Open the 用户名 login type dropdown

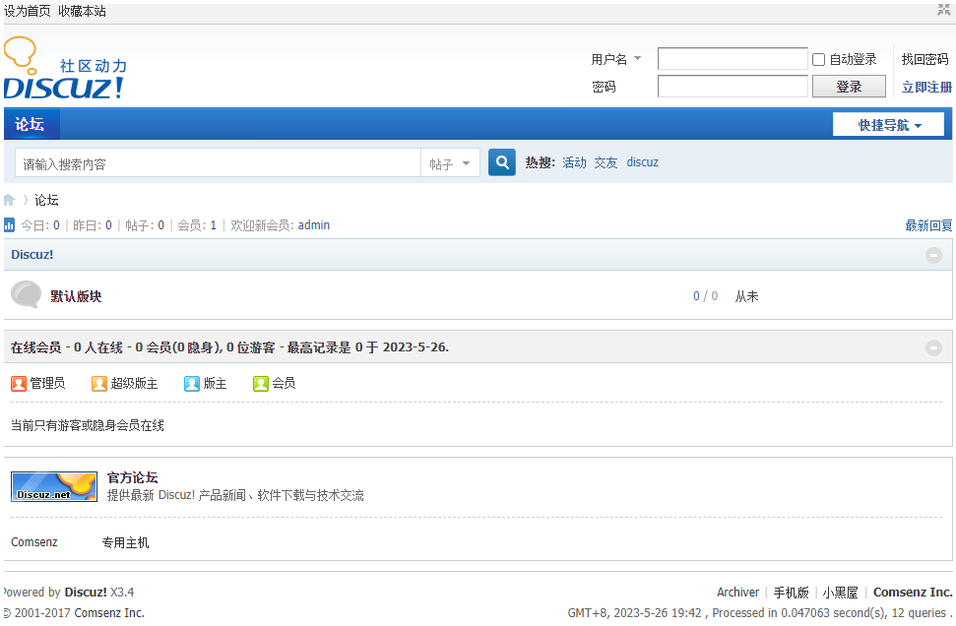pyautogui.click(x=615, y=59)
